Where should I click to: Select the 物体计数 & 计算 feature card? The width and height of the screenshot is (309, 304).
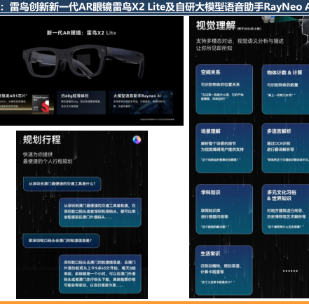285,89
